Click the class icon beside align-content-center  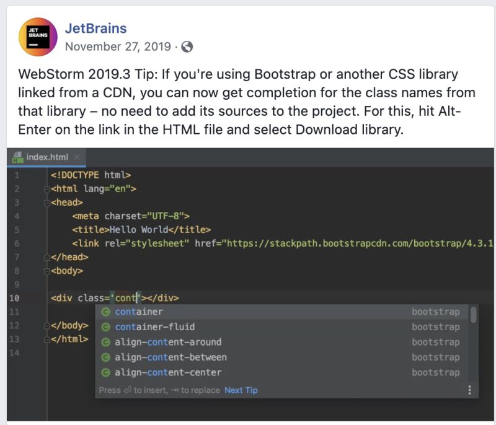coord(106,372)
